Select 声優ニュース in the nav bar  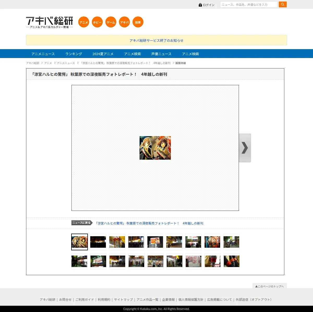pos(161,54)
